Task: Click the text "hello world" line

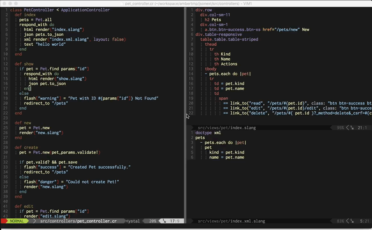Action: [x=45, y=44]
